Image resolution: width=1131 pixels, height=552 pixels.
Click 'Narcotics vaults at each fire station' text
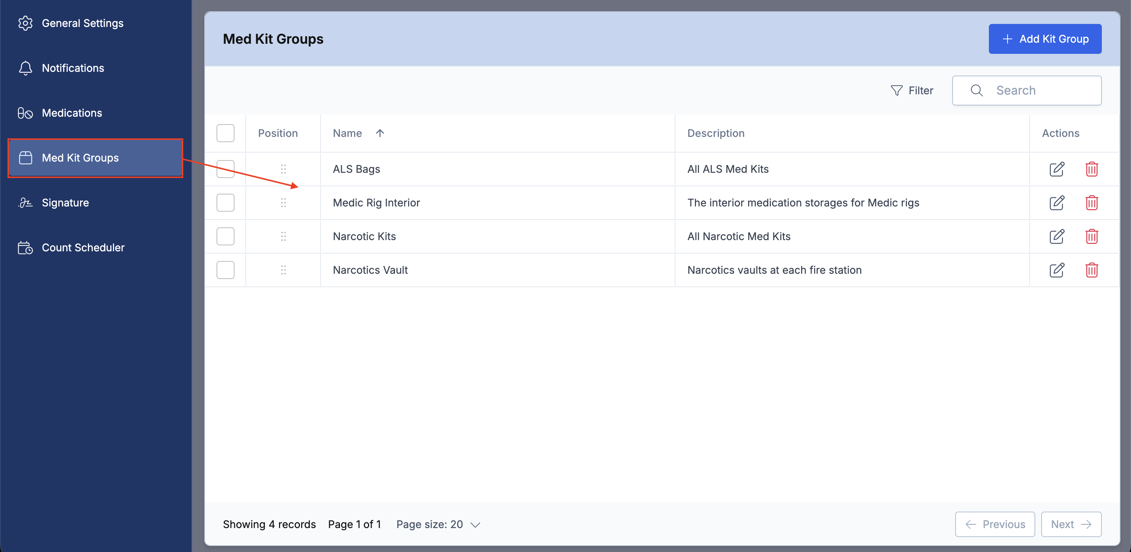[775, 270]
